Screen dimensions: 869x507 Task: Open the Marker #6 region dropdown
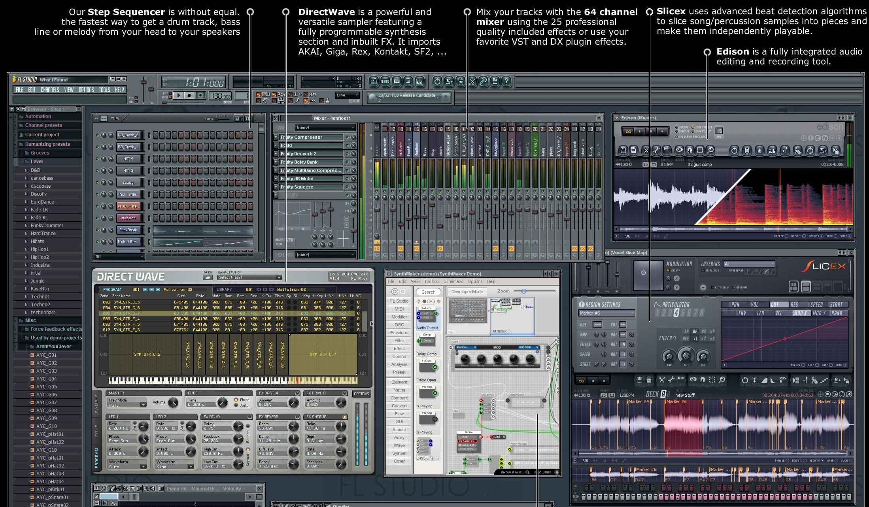[x=607, y=313]
